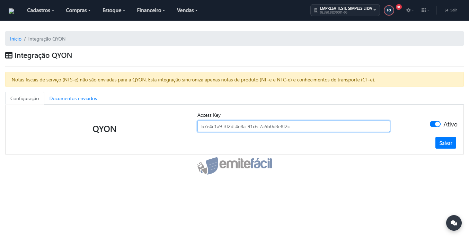Screen dimensions: 469x238
Task: Open the apps grid menu
Action: point(425,10)
